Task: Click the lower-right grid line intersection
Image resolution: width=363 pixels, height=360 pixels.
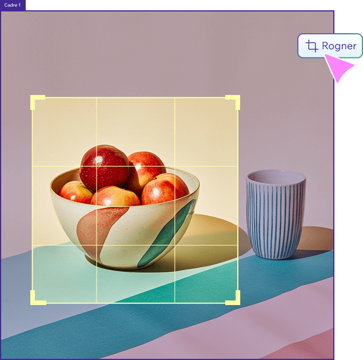Action: coord(175,246)
